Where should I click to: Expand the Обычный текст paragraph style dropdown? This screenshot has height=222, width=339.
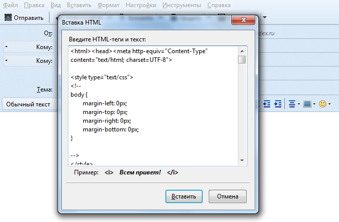pos(28,104)
